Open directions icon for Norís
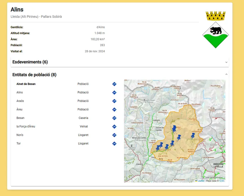The width and height of the screenshot is (244, 196). (114, 135)
